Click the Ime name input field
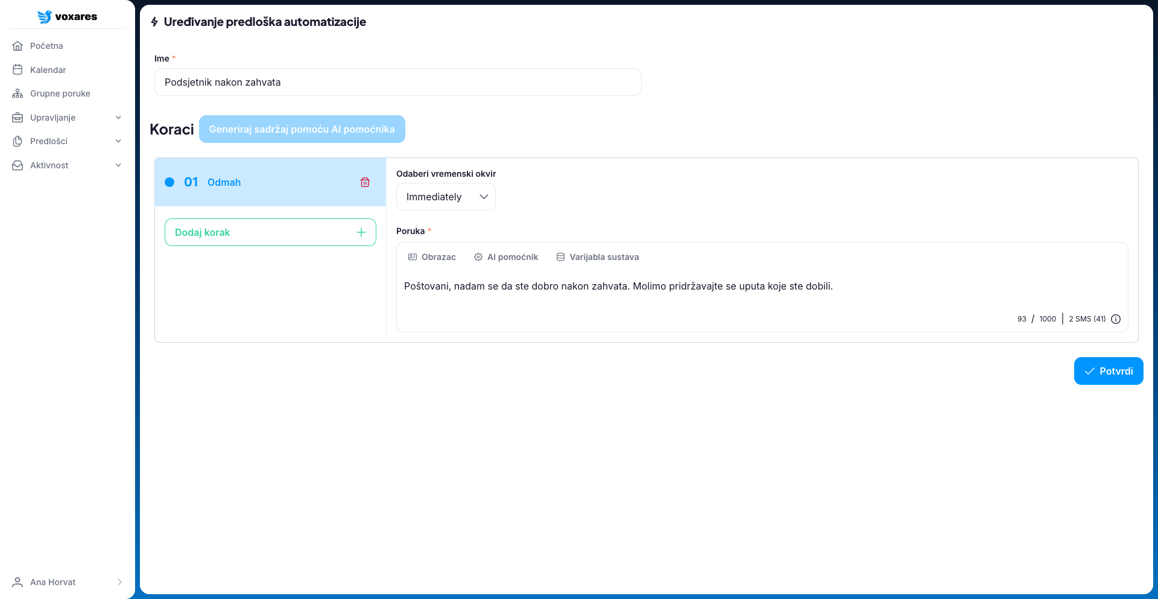Viewport: 1158px width, 599px height. tap(397, 82)
